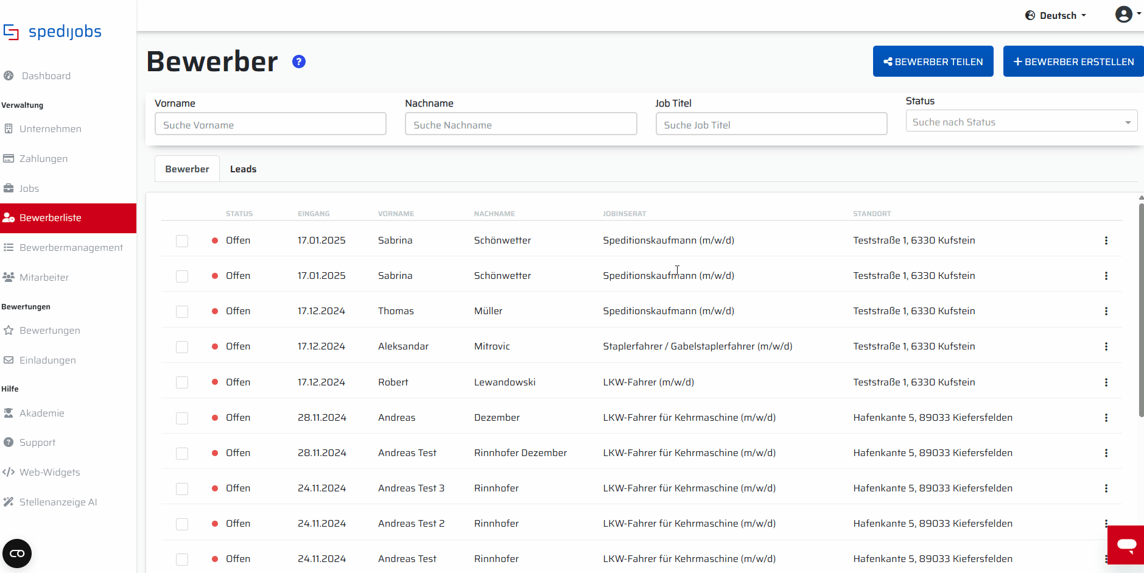Click the Web-Widgets code icon
Image resolution: width=1144 pixels, height=573 pixels.
[x=9, y=472]
